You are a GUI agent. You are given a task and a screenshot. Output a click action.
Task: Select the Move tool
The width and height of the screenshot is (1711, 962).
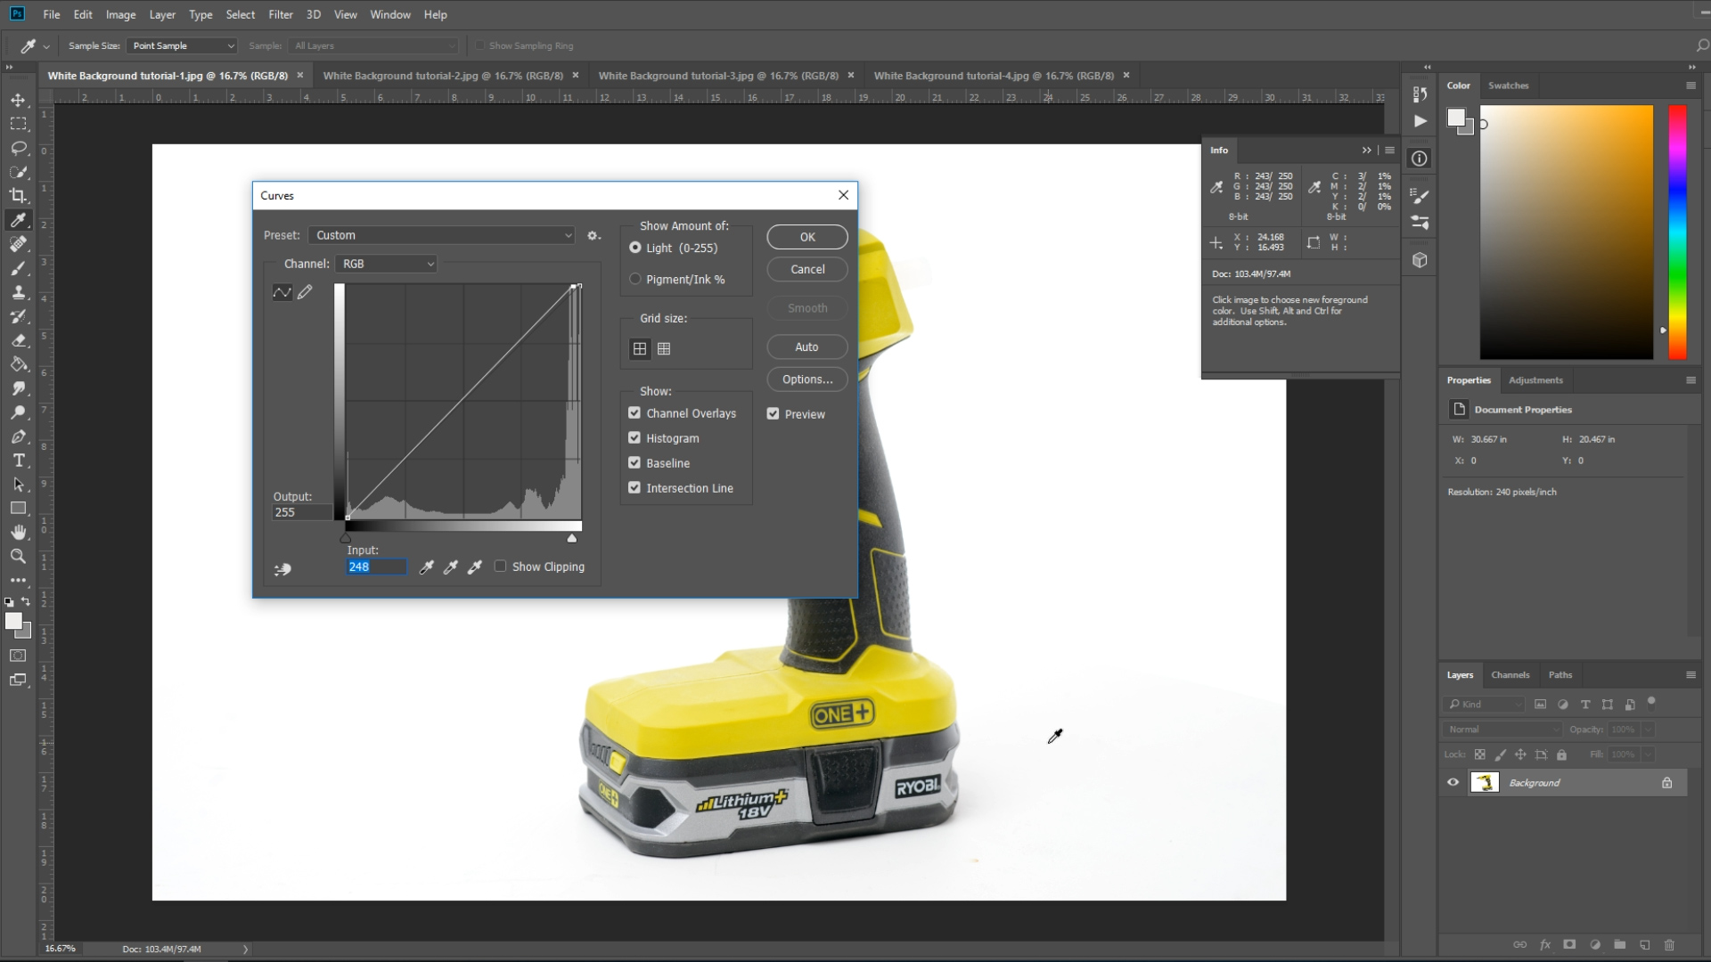(18, 100)
